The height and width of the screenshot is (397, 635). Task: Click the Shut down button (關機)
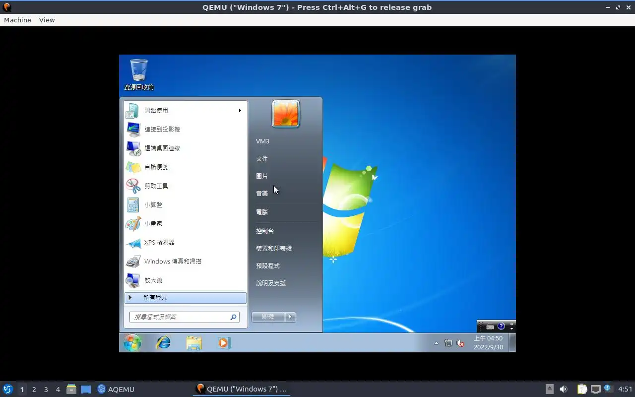pos(268,317)
